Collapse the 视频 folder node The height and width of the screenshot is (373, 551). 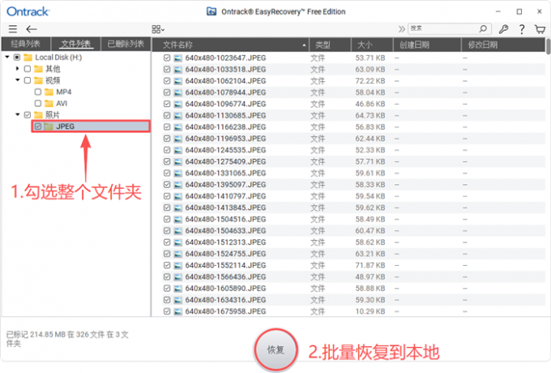coord(17,80)
